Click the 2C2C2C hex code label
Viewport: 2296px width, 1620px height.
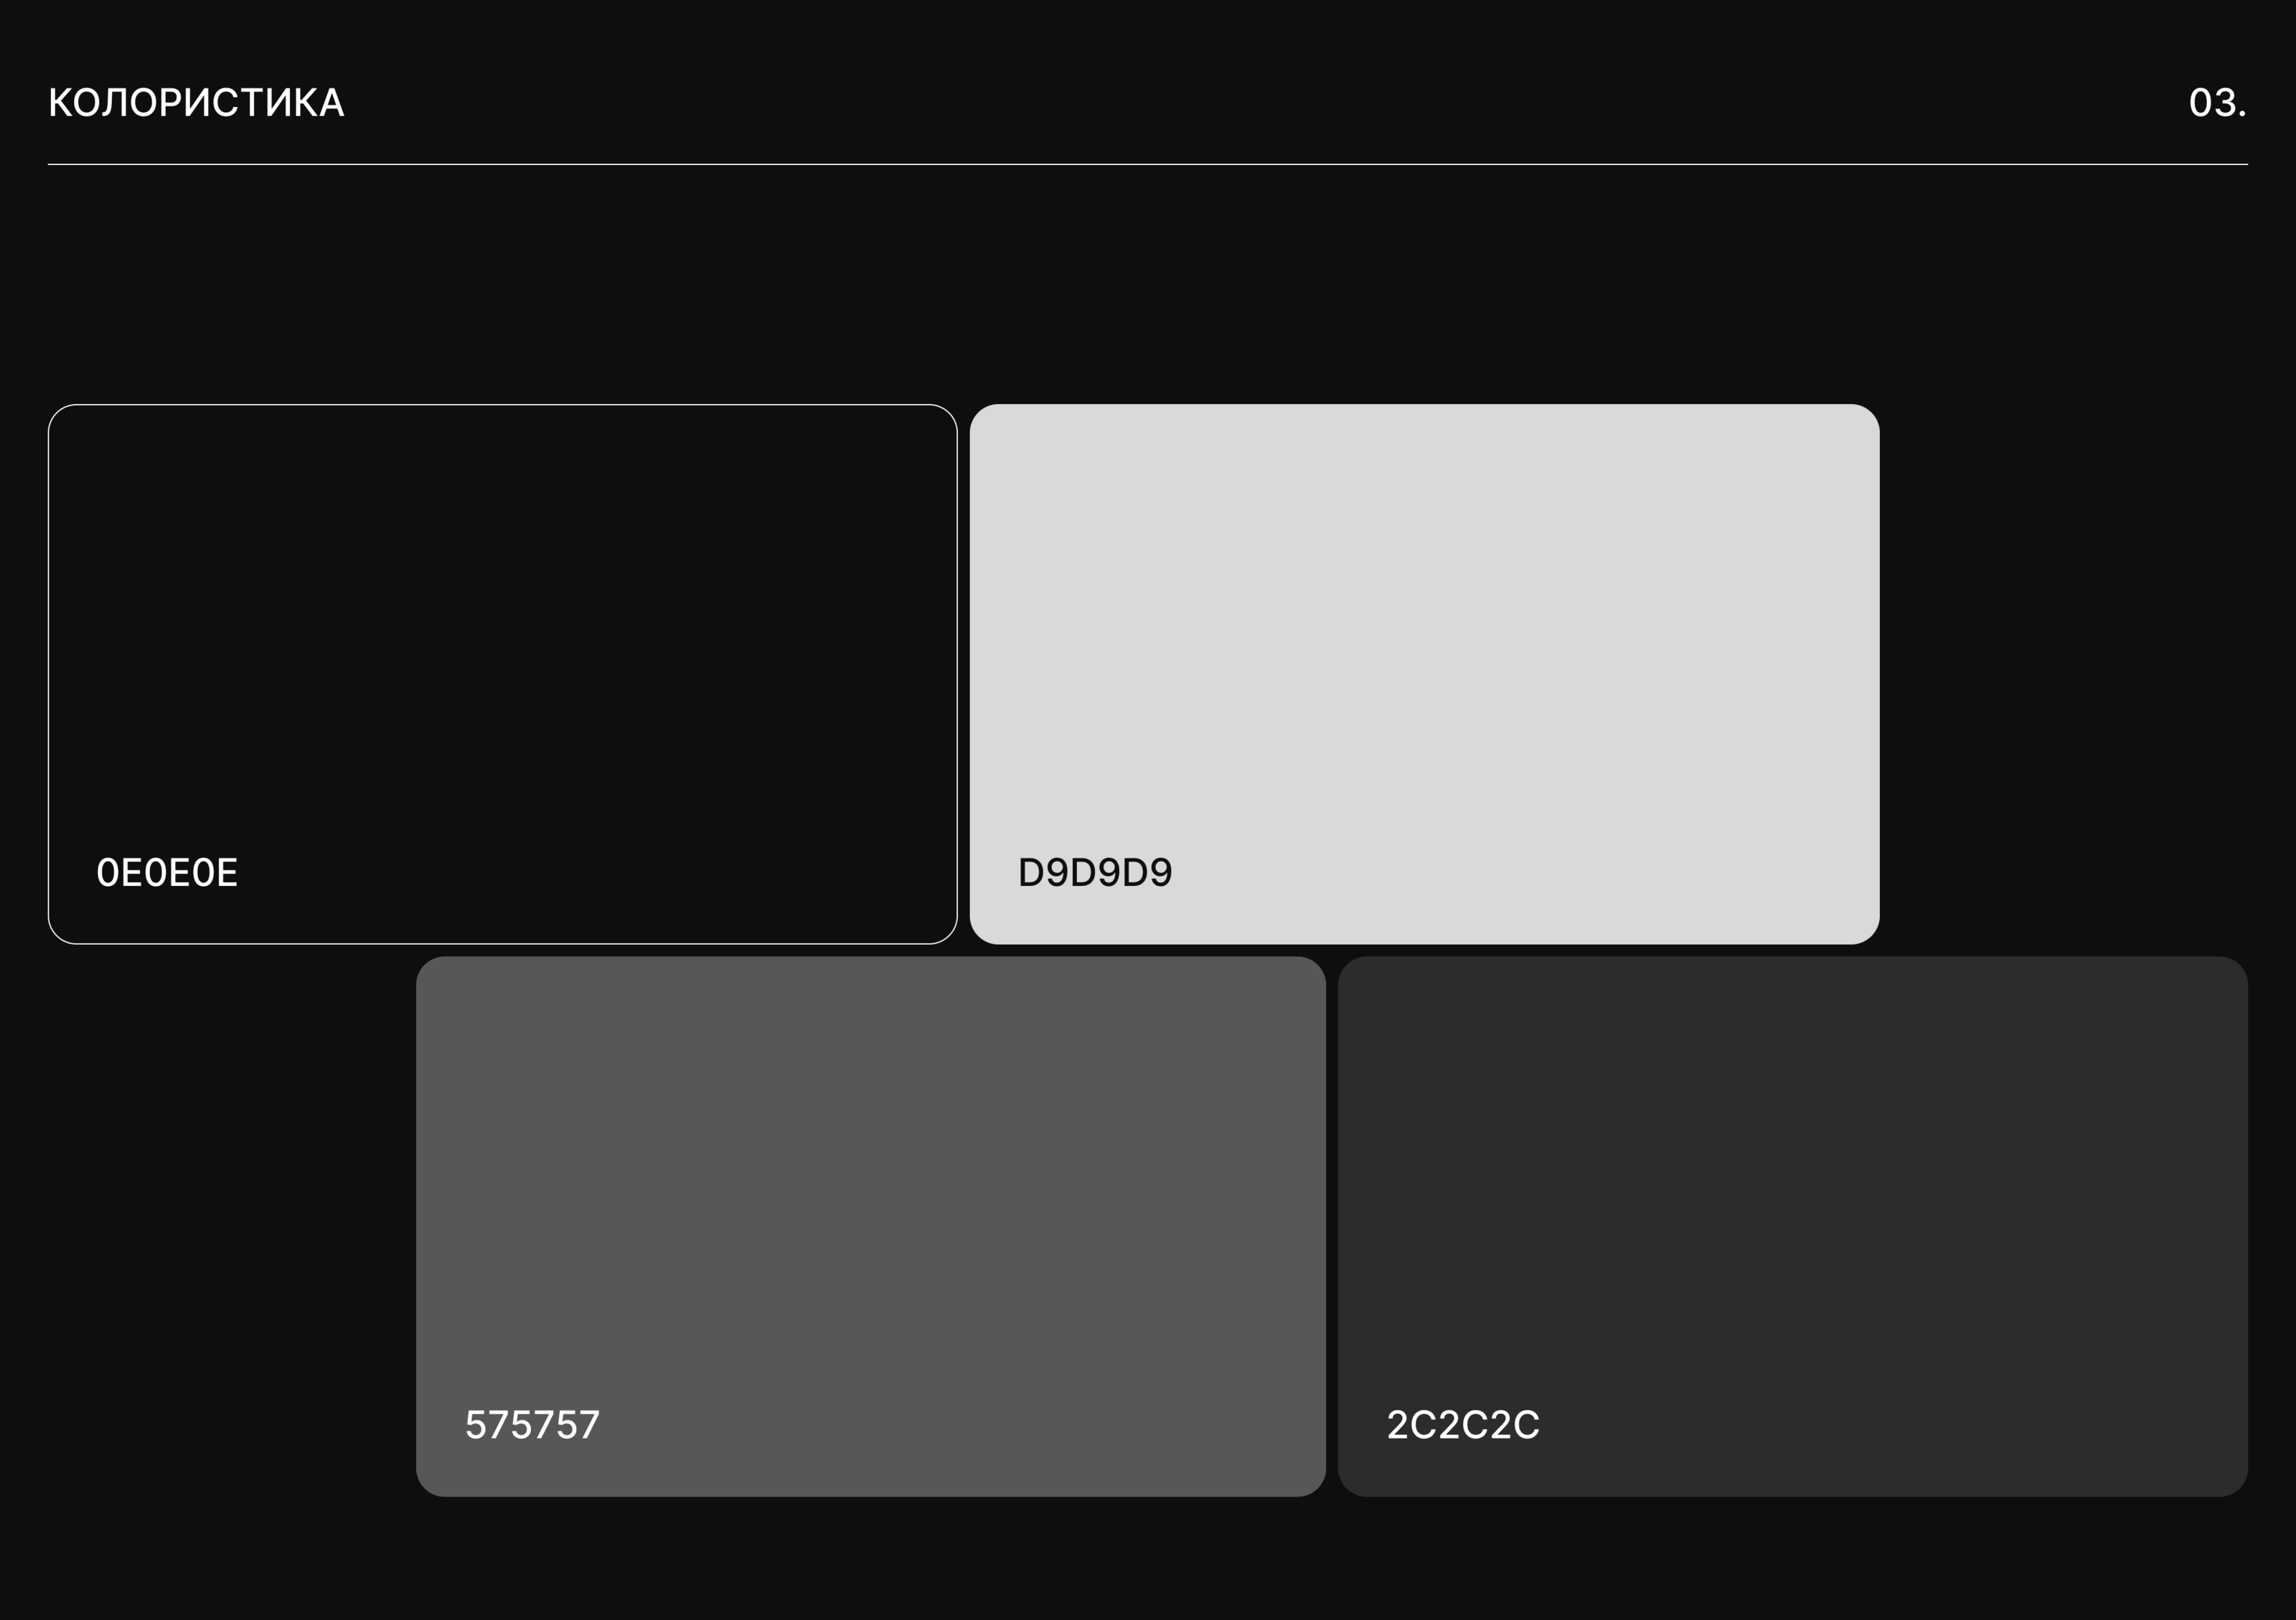(1463, 1425)
